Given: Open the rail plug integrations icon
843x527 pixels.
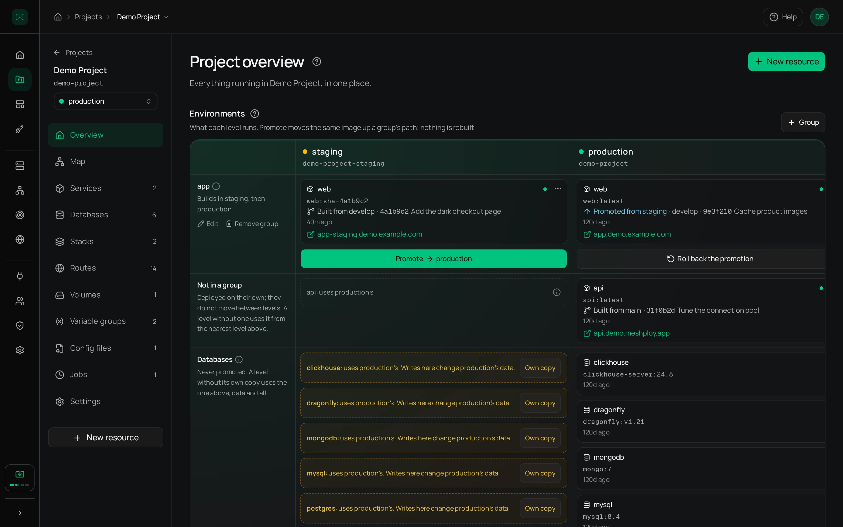Looking at the screenshot, I should 20,276.
